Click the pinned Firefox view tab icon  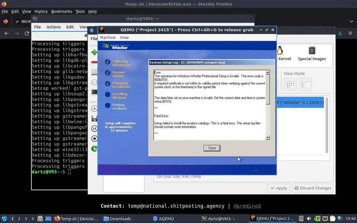click(x=6, y=21)
